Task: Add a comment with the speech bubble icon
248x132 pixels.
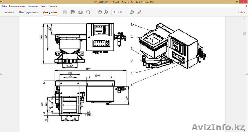Action: pos(132,12)
